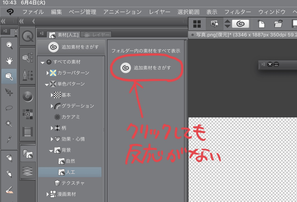The height and width of the screenshot is (202, 297).
Task: Select the Eyedropper tool
Action: 9,139
